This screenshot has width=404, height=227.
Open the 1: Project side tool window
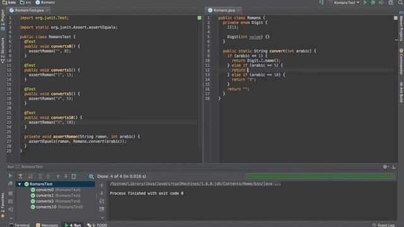pos(3,20)
